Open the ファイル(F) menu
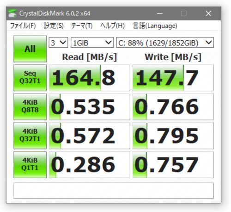This screenshot has width=231, height=212. coord(23,25)
